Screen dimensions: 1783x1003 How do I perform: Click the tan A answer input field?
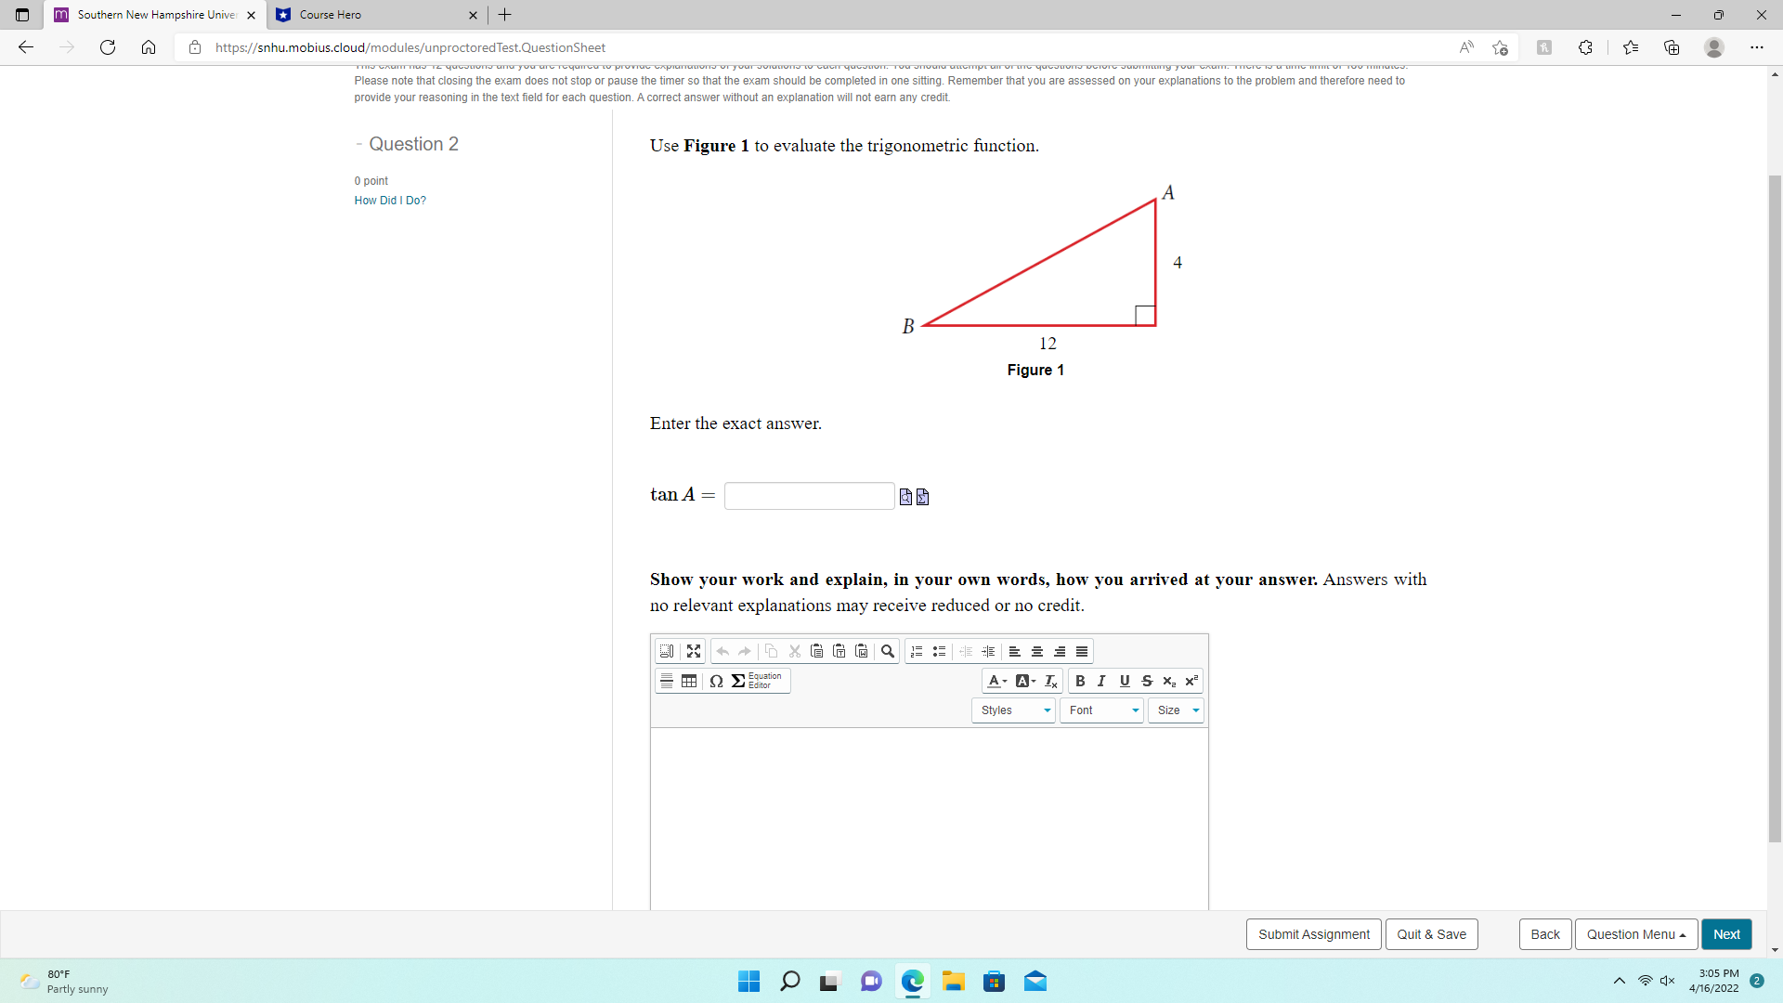click(x=809, y=495)
